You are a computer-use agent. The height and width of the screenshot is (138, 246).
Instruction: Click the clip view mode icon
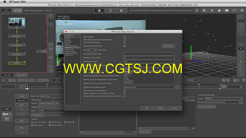[110, 10]
